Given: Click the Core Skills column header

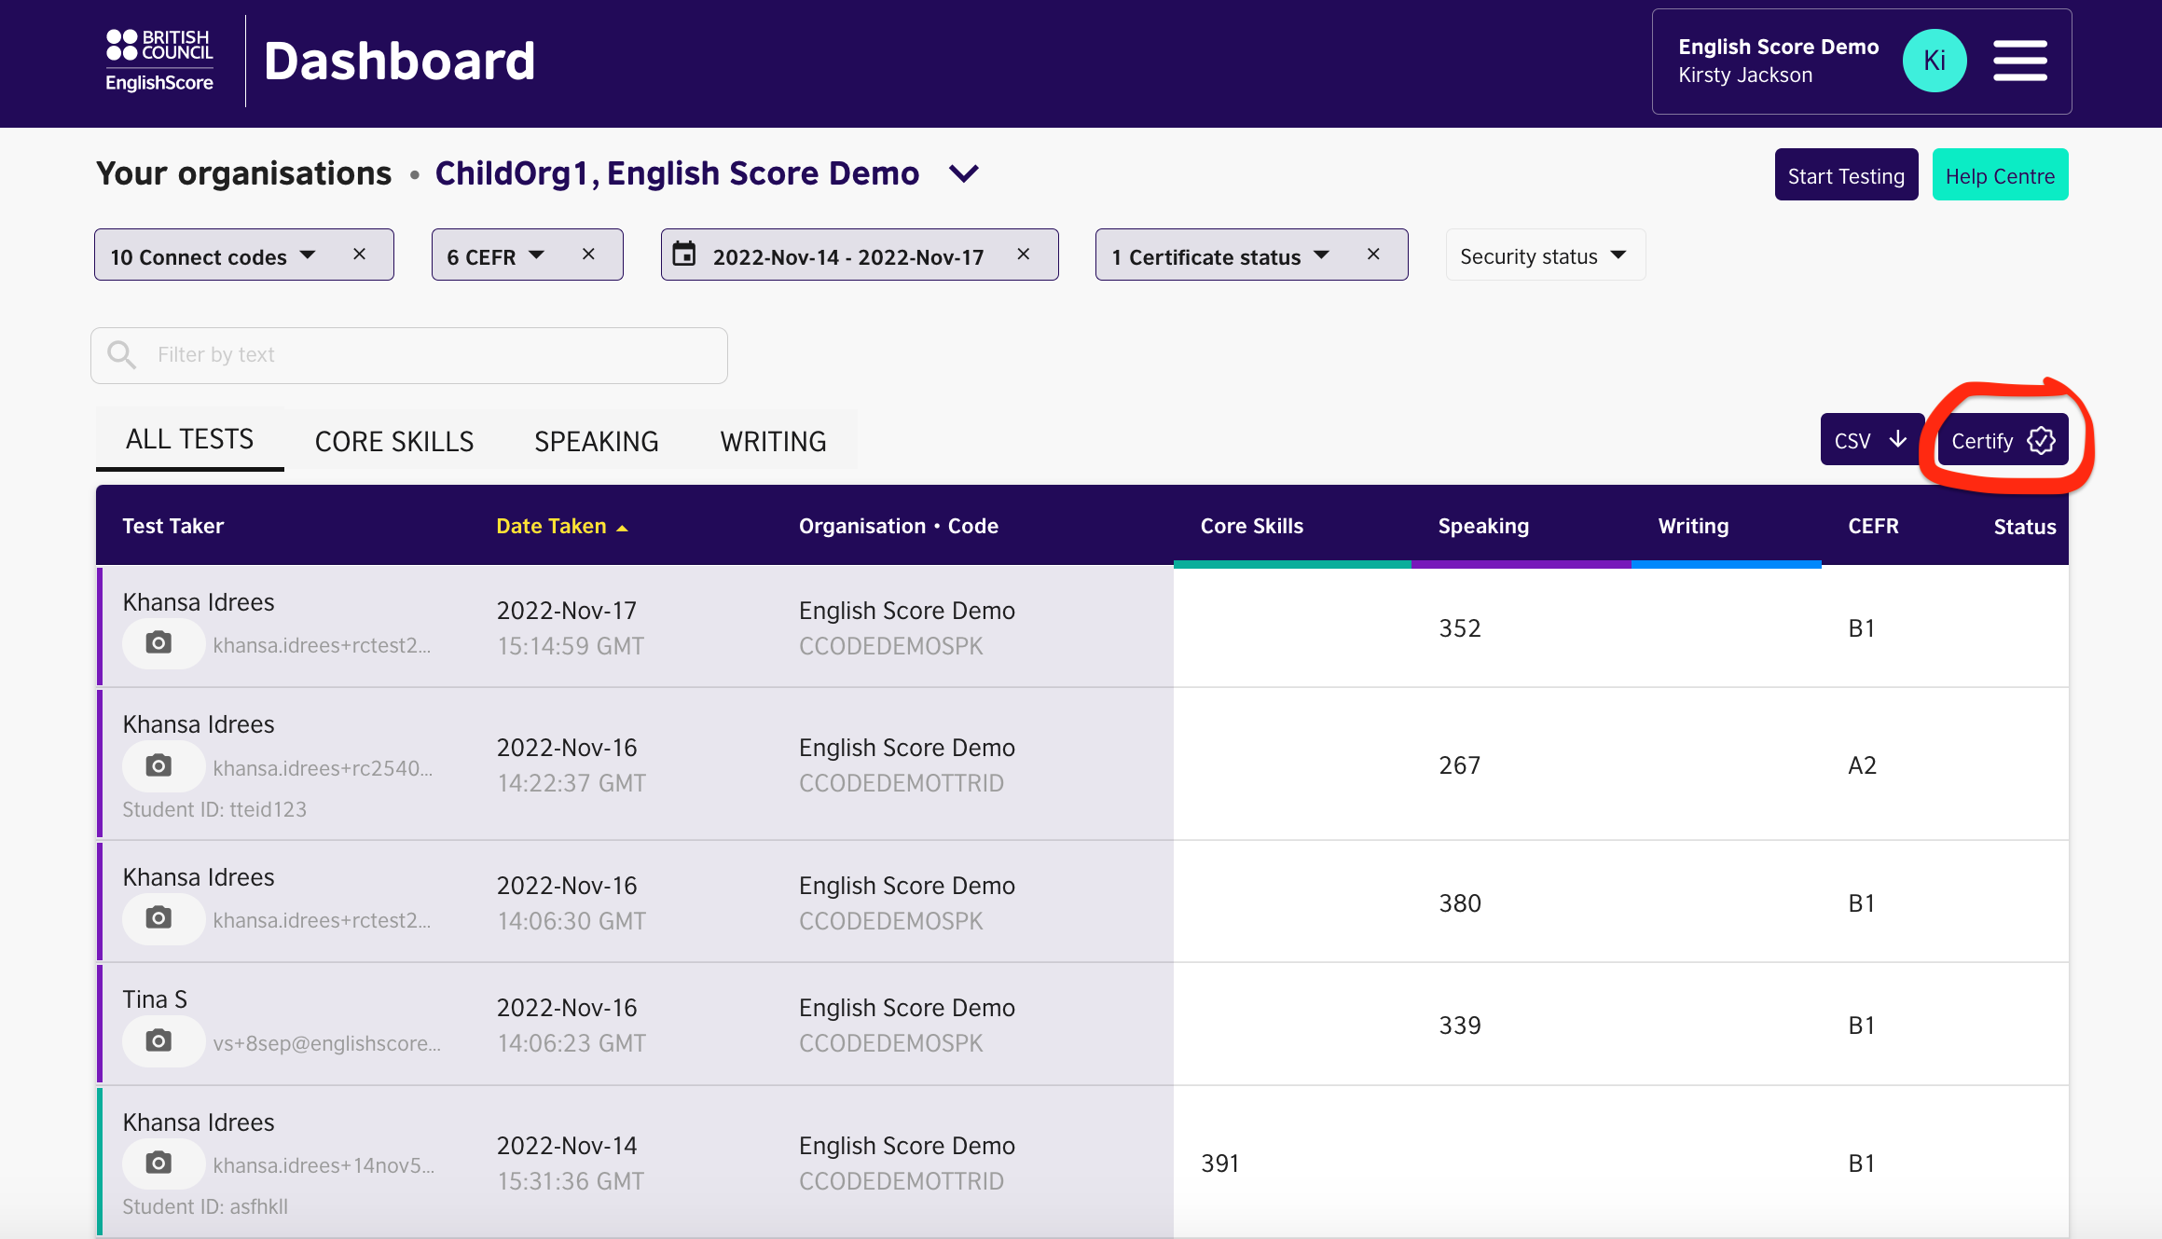Looking at the screenshot, I should tap(1252, 527).
